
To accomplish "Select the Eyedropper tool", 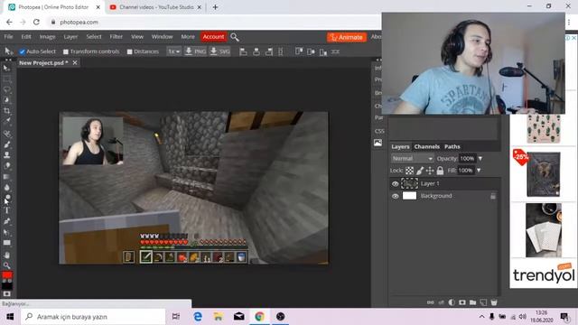I will point(6,121).
